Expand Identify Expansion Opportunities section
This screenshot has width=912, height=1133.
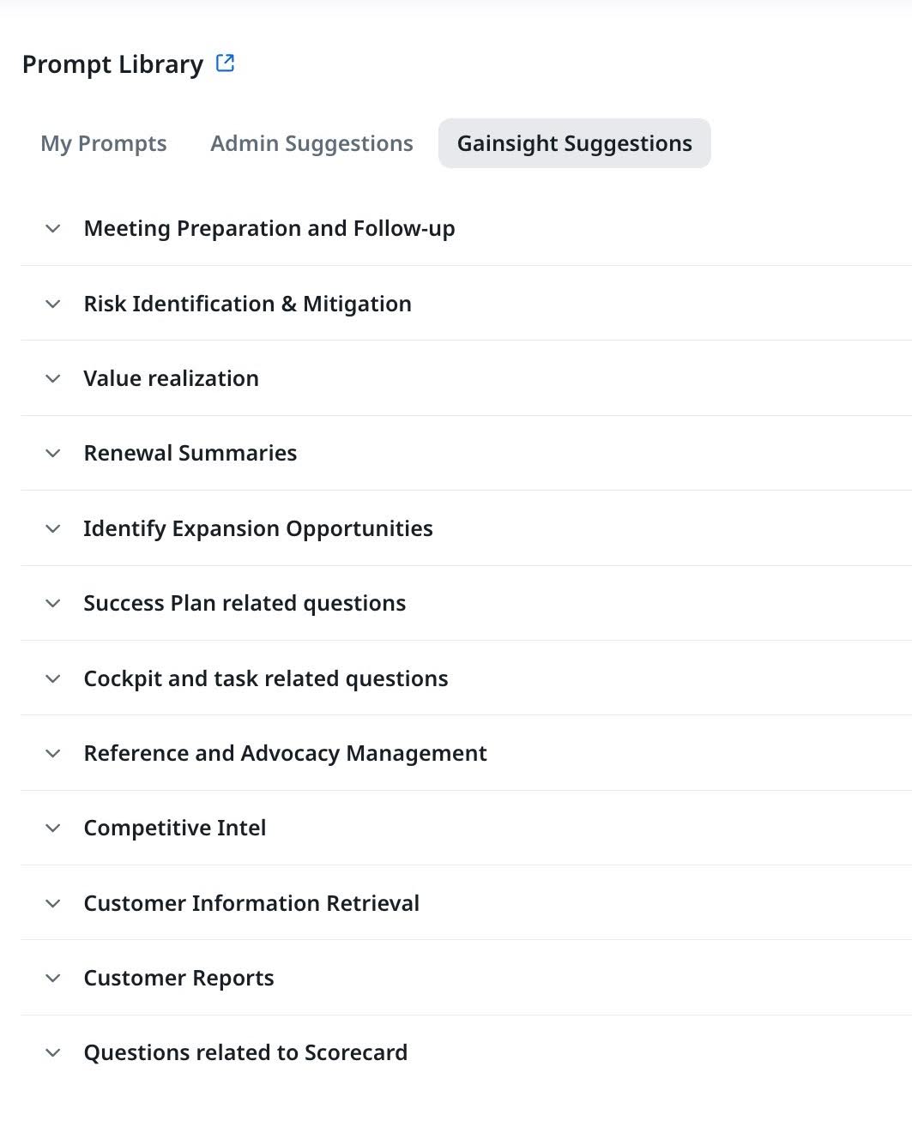pyautogui.click(x=52, y=529)
